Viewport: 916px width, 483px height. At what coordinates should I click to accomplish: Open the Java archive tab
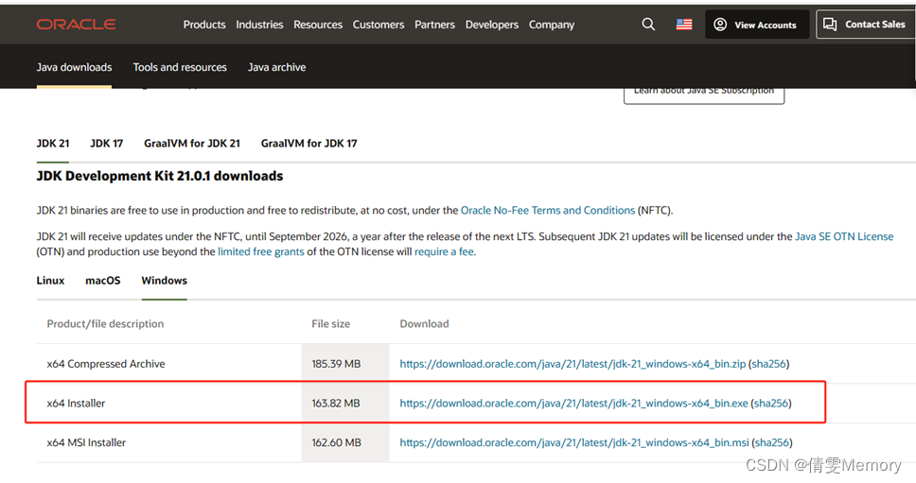click(x=277, y=67)
